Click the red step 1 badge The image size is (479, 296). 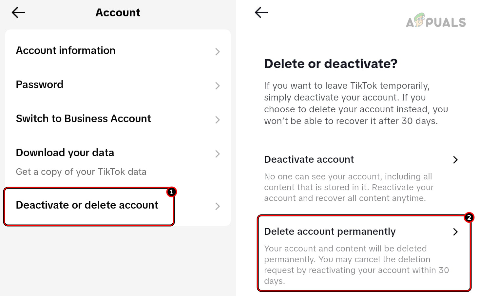point(171,192)
